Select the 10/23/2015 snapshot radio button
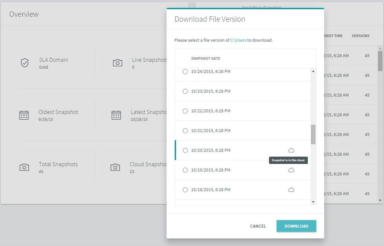Screen dimensions: 384x246 [185, 91]
